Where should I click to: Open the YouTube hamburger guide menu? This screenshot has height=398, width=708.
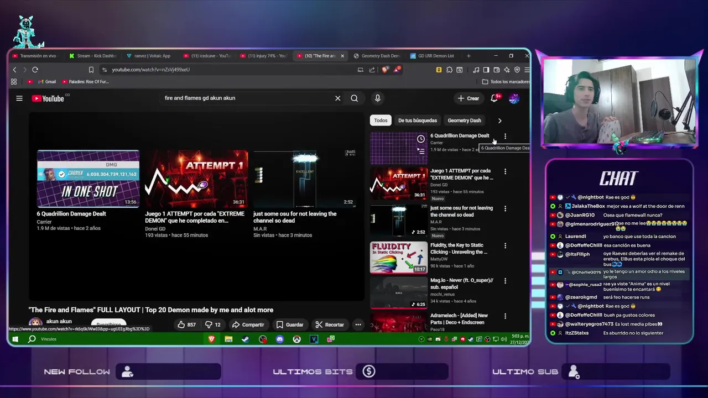[19, 98]
